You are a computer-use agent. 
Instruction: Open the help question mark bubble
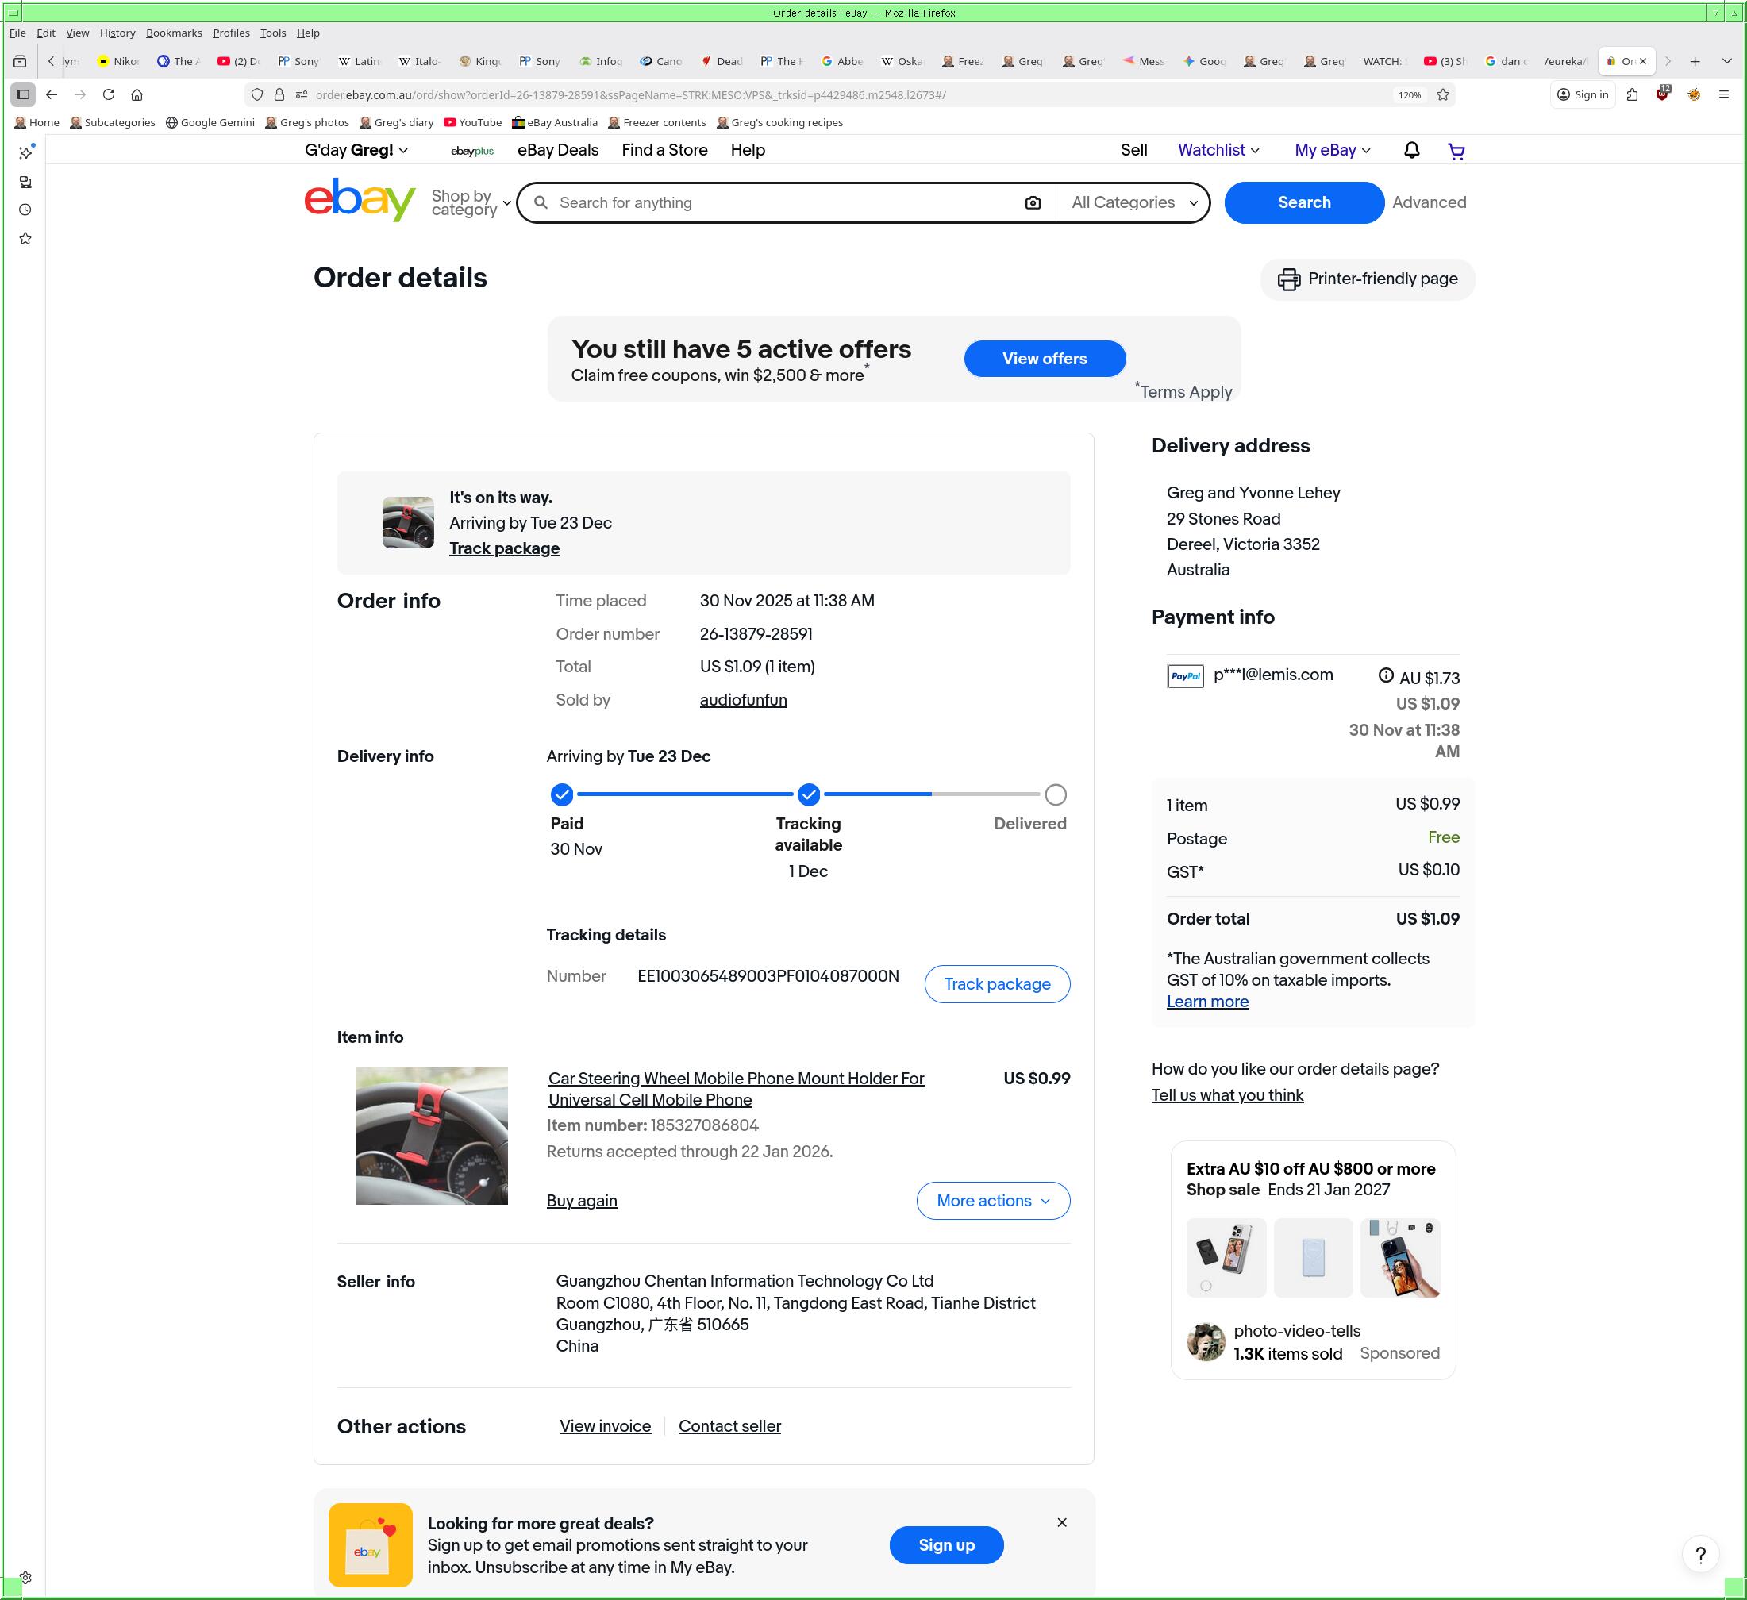[x=1700, y=1555]
